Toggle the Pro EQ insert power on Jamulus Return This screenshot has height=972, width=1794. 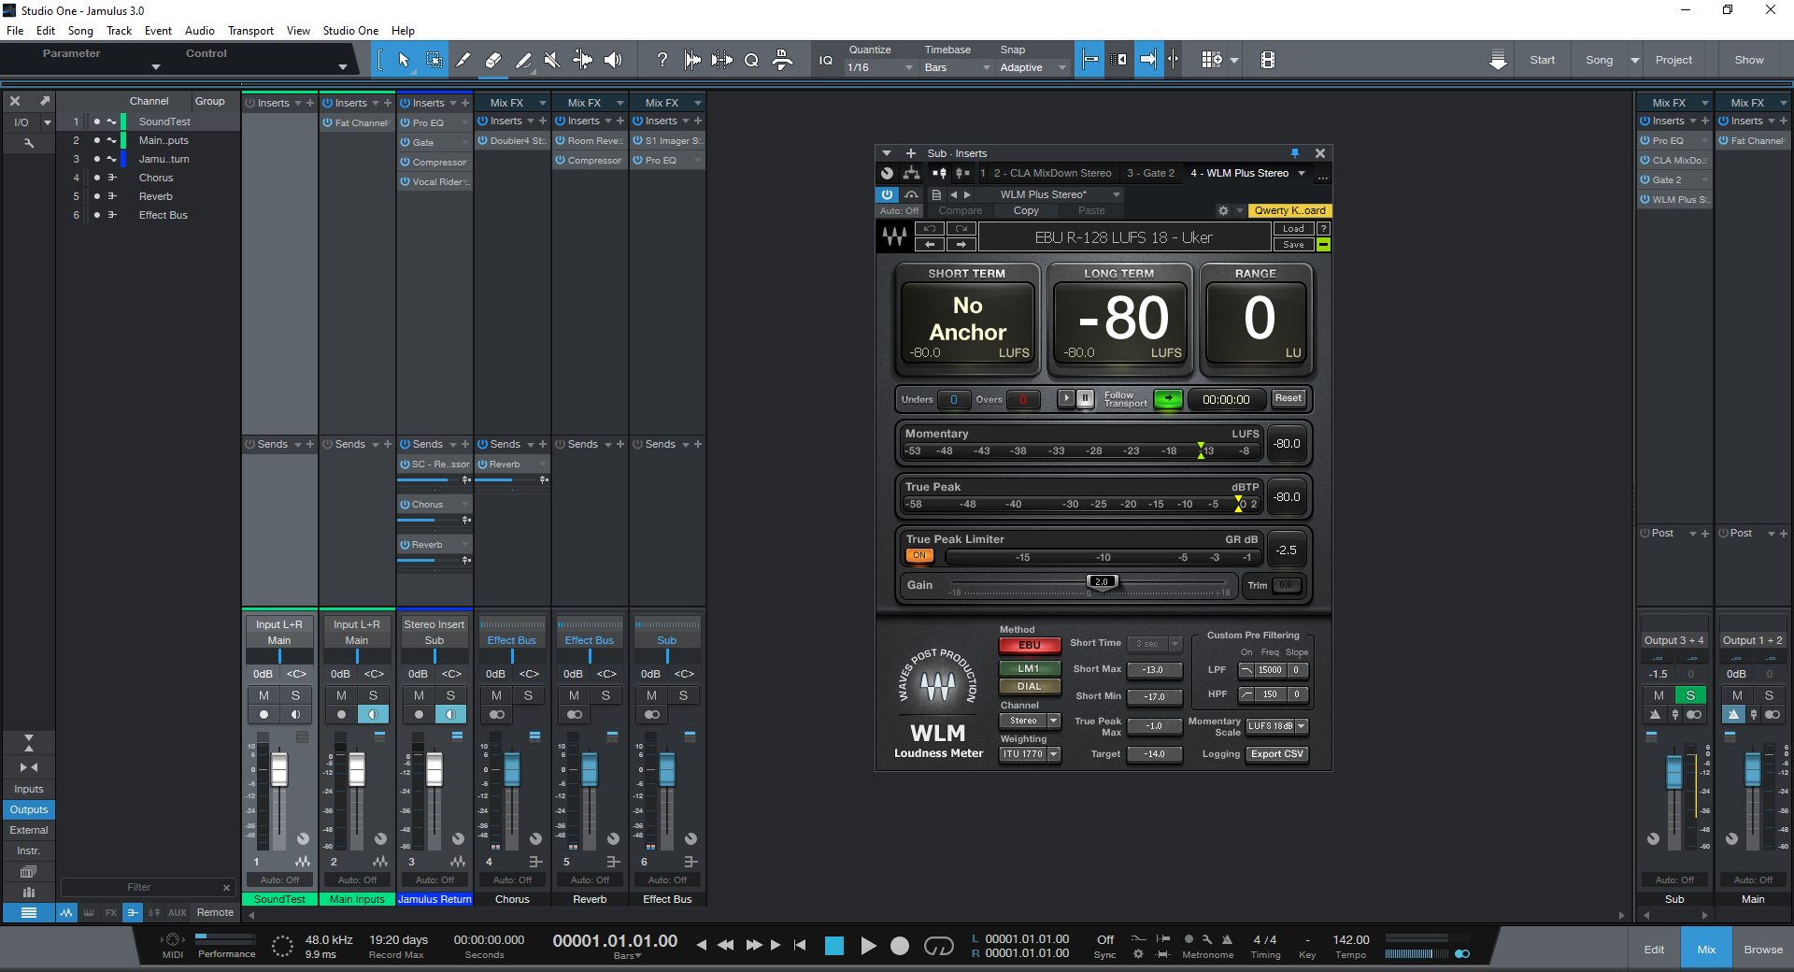pyautogui.click(x=406, y=122)
